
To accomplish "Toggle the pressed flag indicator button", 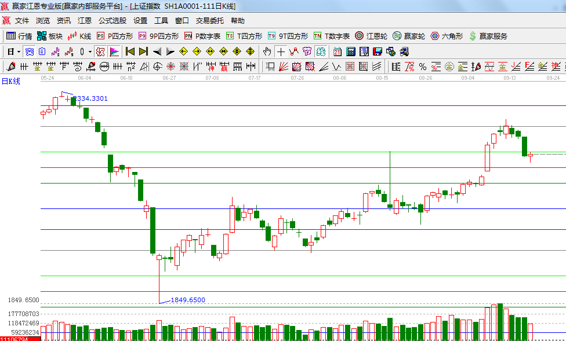I will pos(114,52).
